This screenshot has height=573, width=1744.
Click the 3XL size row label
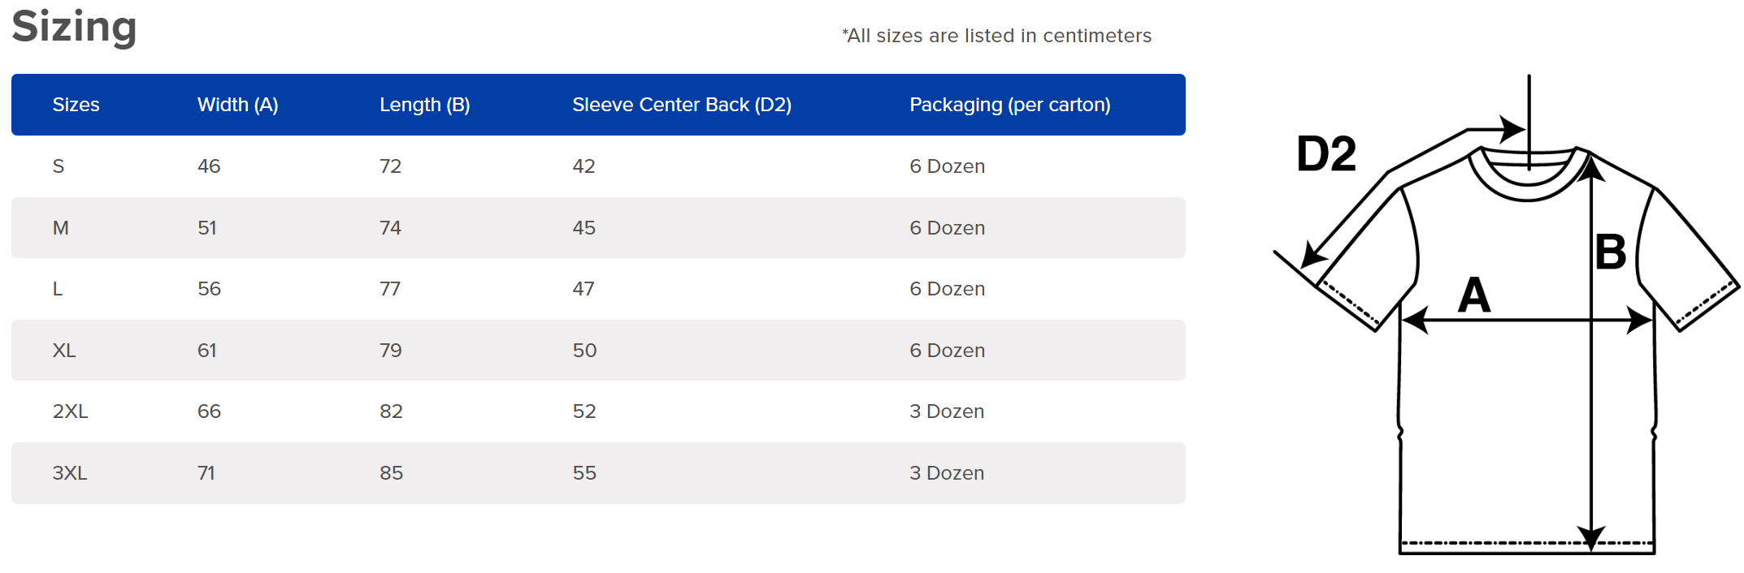(69, 473)
